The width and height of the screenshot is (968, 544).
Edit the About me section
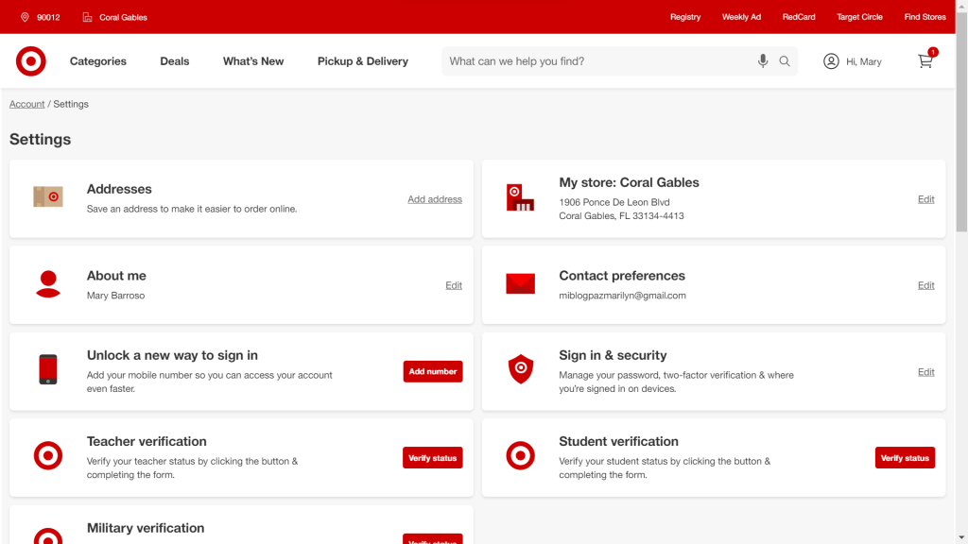[x=454, y=285]
